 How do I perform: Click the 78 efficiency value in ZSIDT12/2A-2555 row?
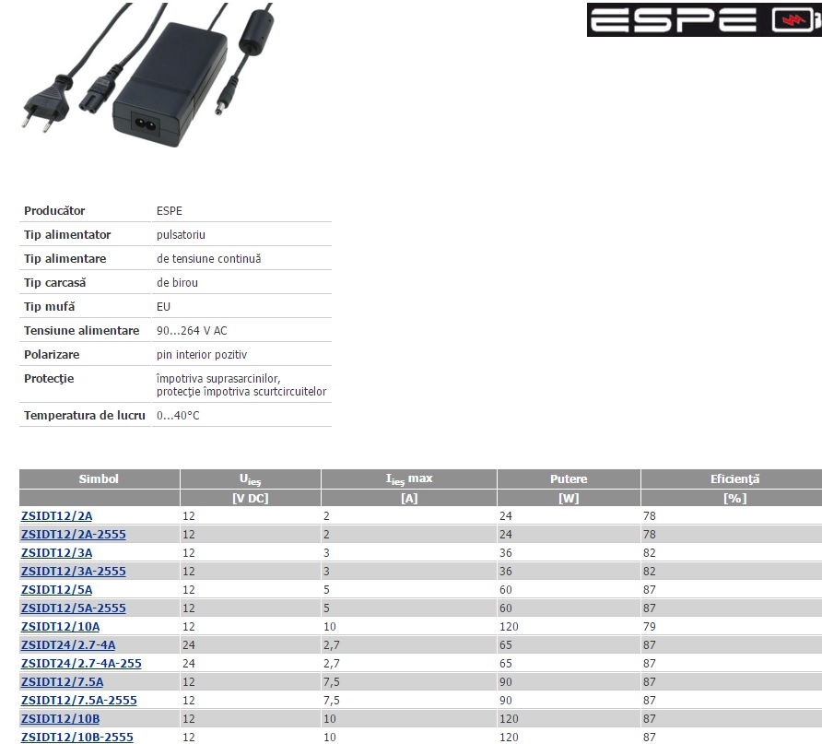650,535
